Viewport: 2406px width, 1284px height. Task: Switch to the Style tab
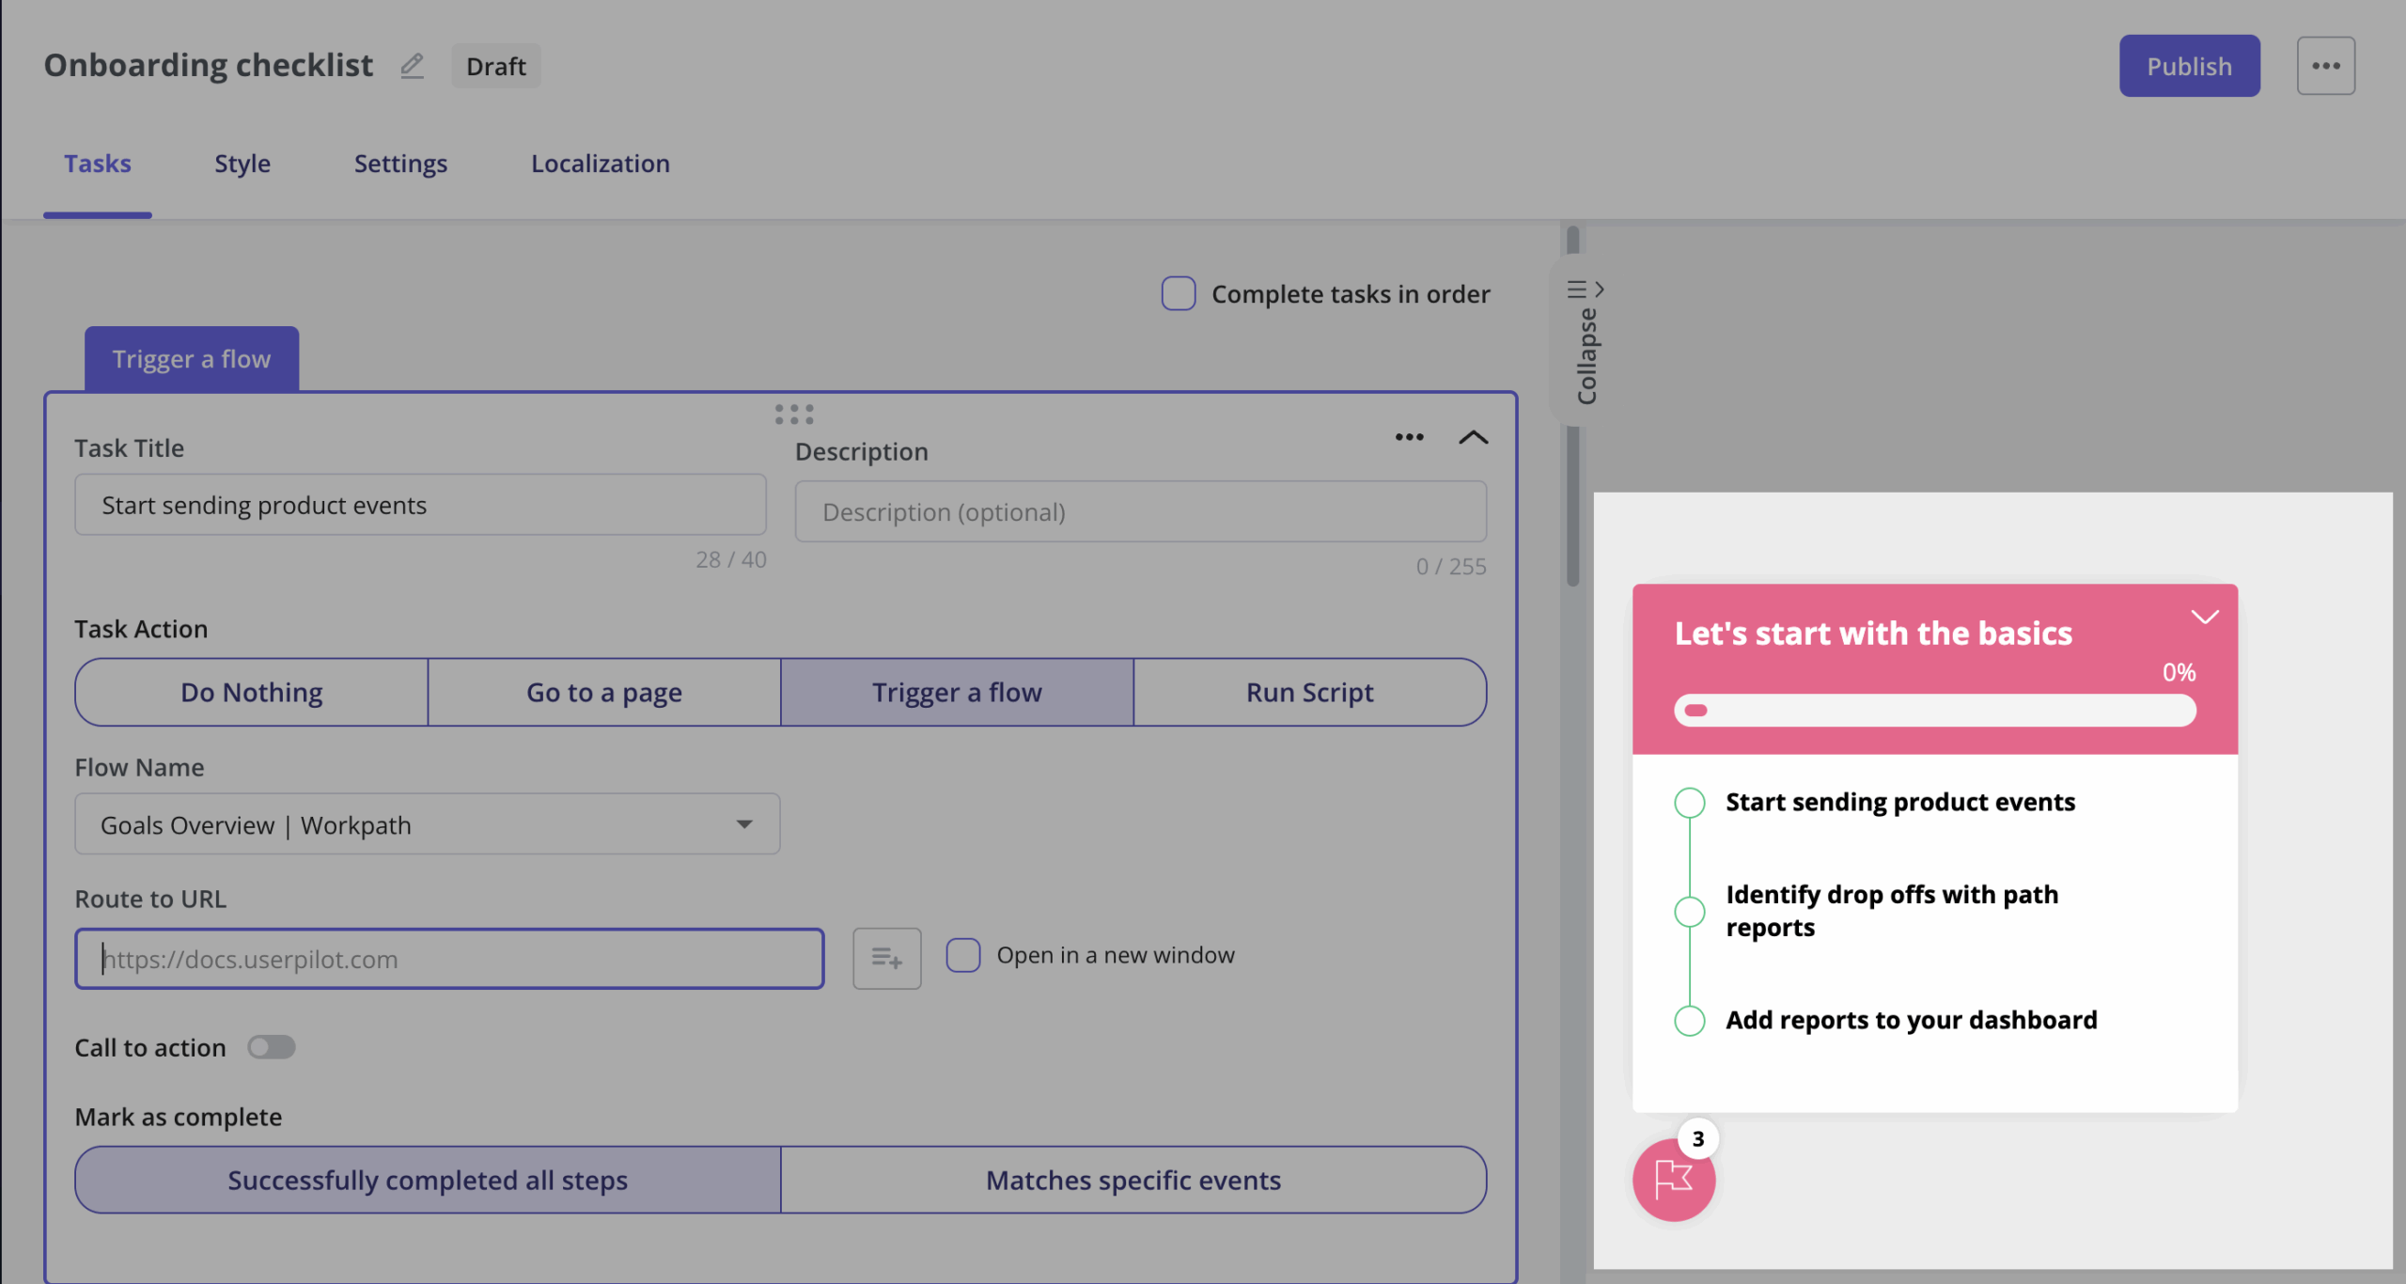tap(242, 164)
